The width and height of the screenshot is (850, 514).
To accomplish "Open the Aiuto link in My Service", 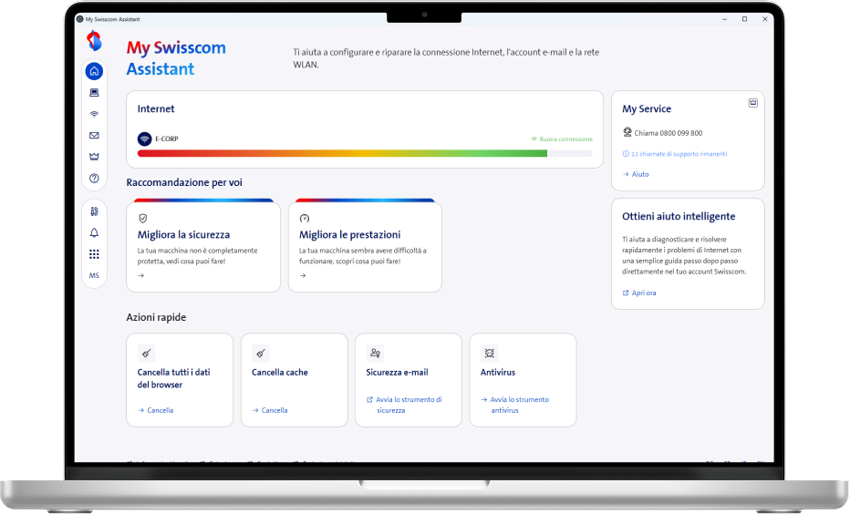I will [x=636, y=174].
